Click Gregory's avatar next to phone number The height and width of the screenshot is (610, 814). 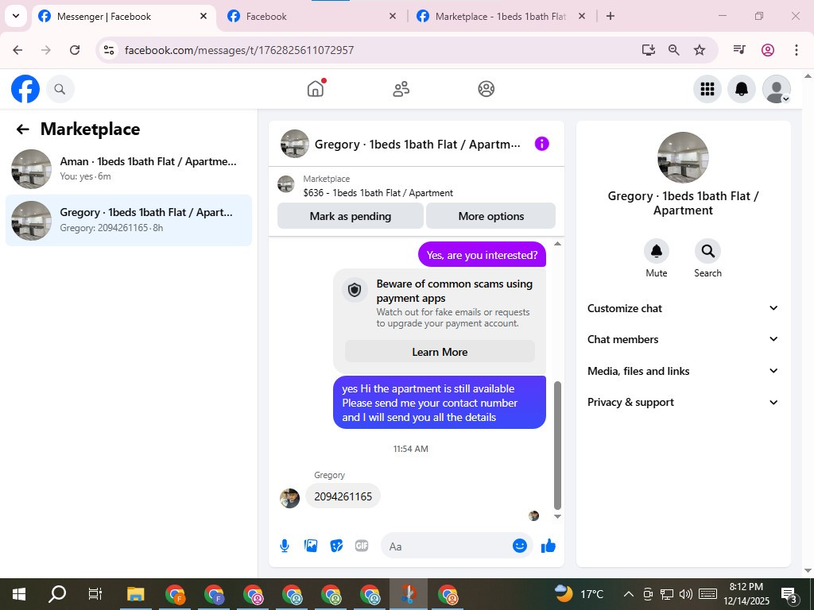point(289,499)
